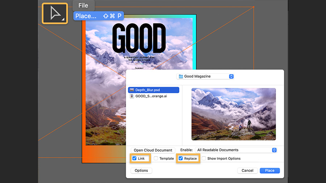
Task: Enable the Template checkbox
Action: coord(156,158)
